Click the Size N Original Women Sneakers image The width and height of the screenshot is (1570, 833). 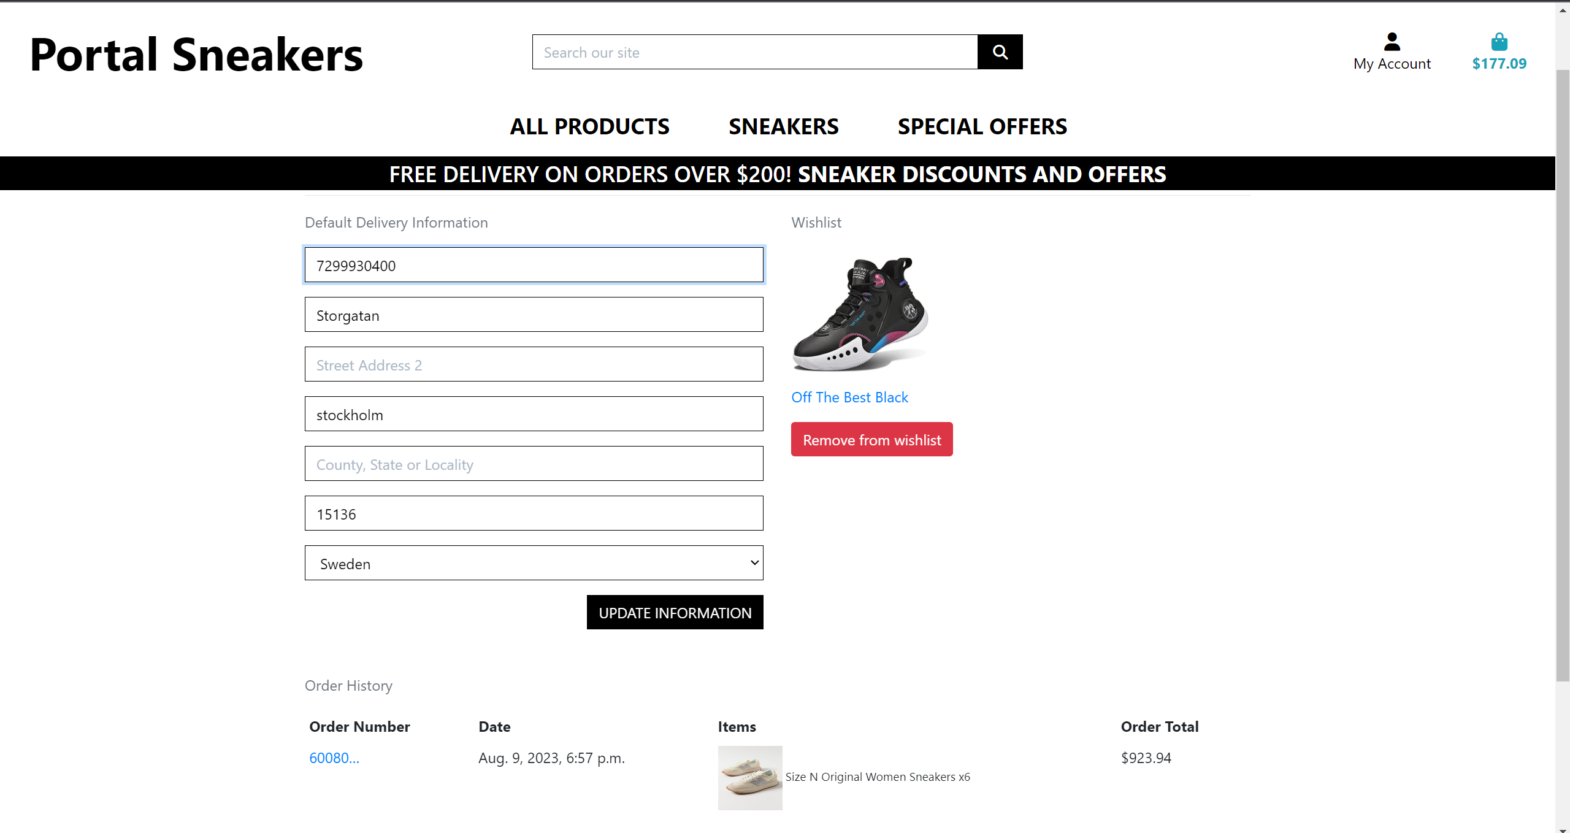click(x=749, y=778)
